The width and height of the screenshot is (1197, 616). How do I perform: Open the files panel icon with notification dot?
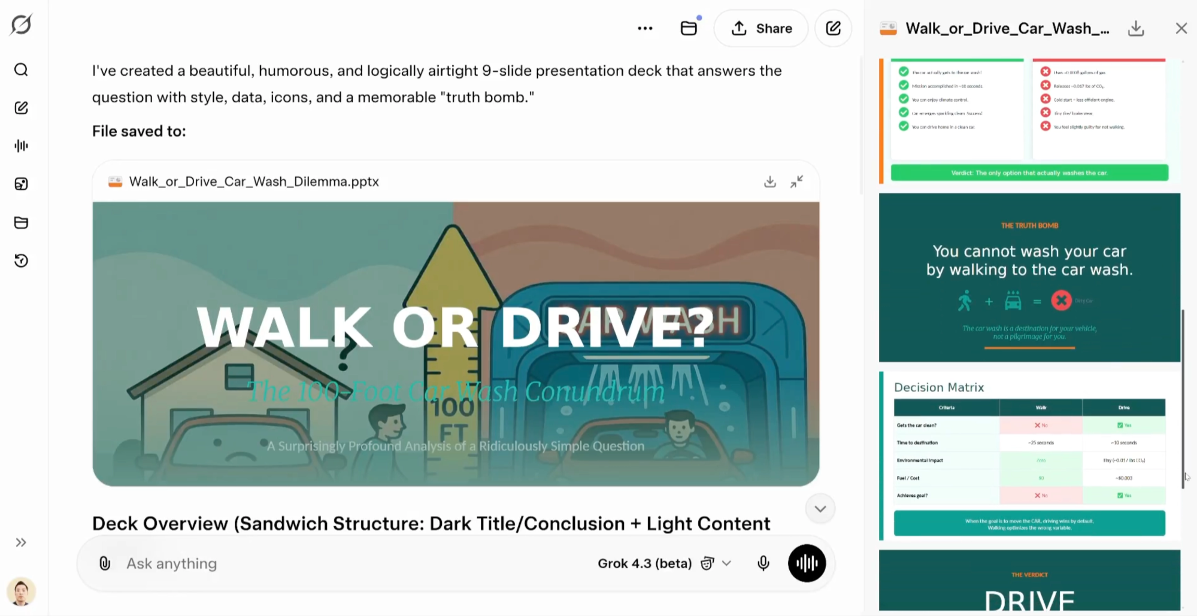[689, 28]
